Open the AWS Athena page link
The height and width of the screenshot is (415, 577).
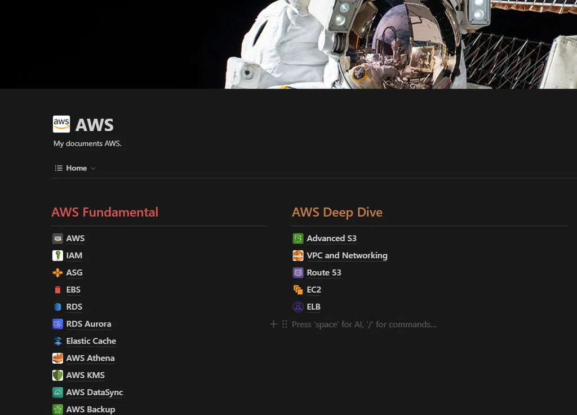click(91, 358)
